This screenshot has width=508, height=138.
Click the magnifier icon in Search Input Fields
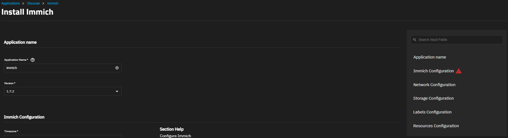415,40
